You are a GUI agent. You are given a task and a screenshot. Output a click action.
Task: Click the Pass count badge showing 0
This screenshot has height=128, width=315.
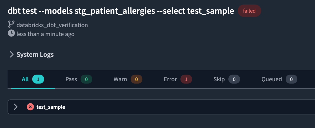86,79
